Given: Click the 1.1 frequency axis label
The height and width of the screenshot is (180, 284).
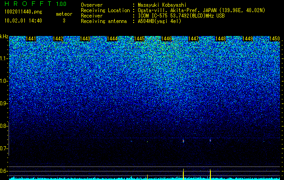Looking at the screenshot, I should [x=4, y=58].
